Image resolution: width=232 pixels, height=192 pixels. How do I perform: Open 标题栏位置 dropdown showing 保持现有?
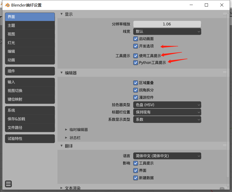click(167, 112)
